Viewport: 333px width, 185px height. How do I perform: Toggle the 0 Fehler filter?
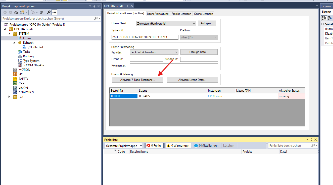point(154,146)
